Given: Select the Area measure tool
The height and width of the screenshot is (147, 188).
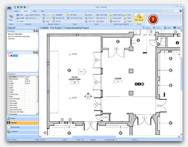Looking at the screenshot, I should (x=20, y=15).
